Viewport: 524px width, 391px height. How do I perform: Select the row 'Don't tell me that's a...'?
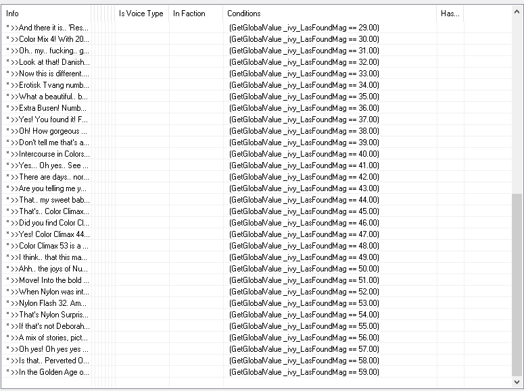pos(256,142)
